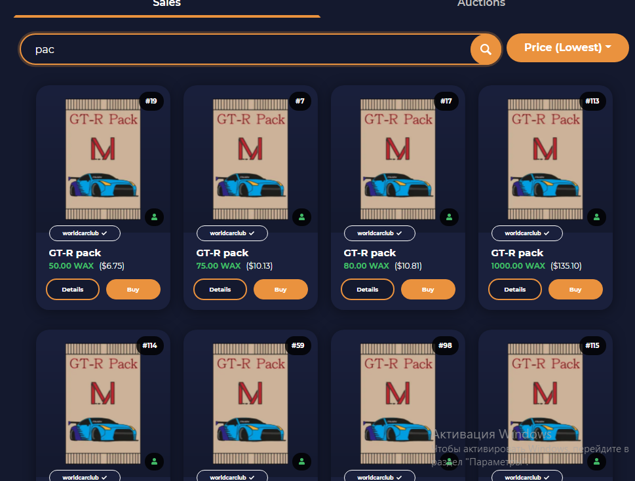Click the owner icon on pack #114
Image resolution: width=635 pixels, height=481 pixels.
(x=154, y=461)
